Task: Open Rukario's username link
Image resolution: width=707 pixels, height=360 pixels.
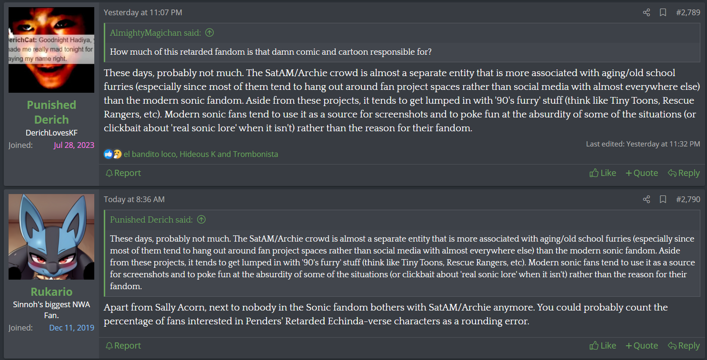Action: [51, 292]
